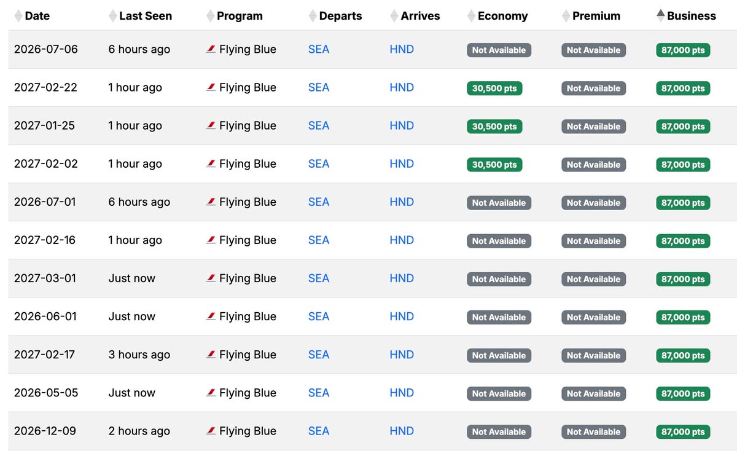737x456 pixels.
Task: Click the sort icon beside Last Seen
Action: 112,16
